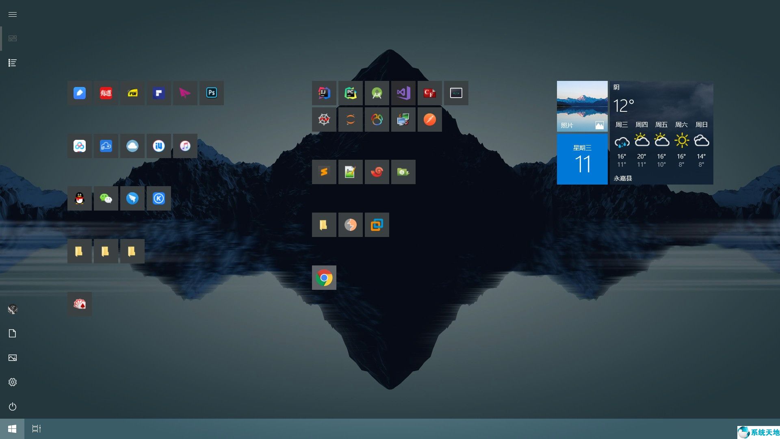Screen dimensions: 780x439
Task: Open Windows Start menu
Action: click(x=12, y=429)
